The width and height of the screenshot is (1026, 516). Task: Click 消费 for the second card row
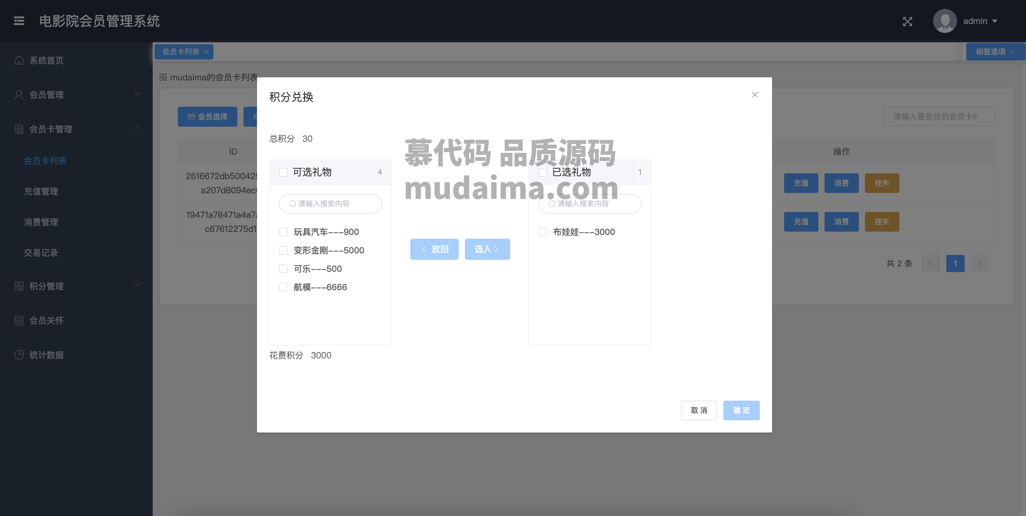[x=841, y=221]
